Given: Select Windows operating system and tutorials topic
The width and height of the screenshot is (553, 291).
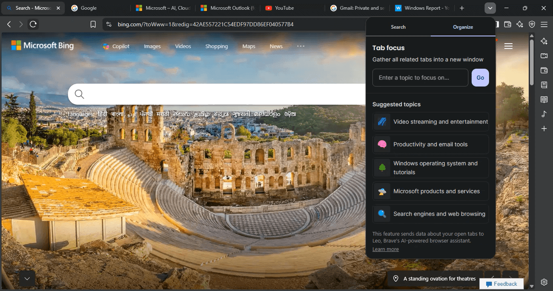Looking at the screenshot, I should [431, 168].
